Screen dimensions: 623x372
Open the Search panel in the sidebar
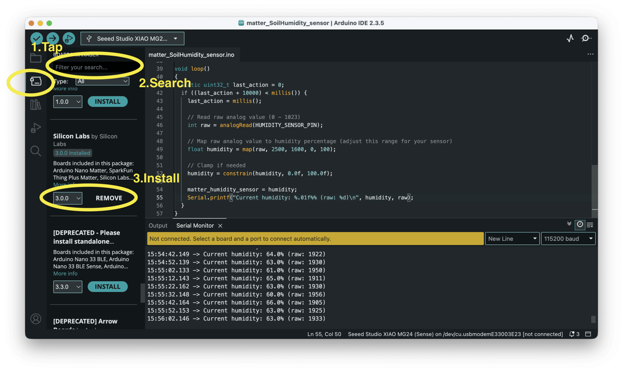pyautogui.click(x=36, y=151)
